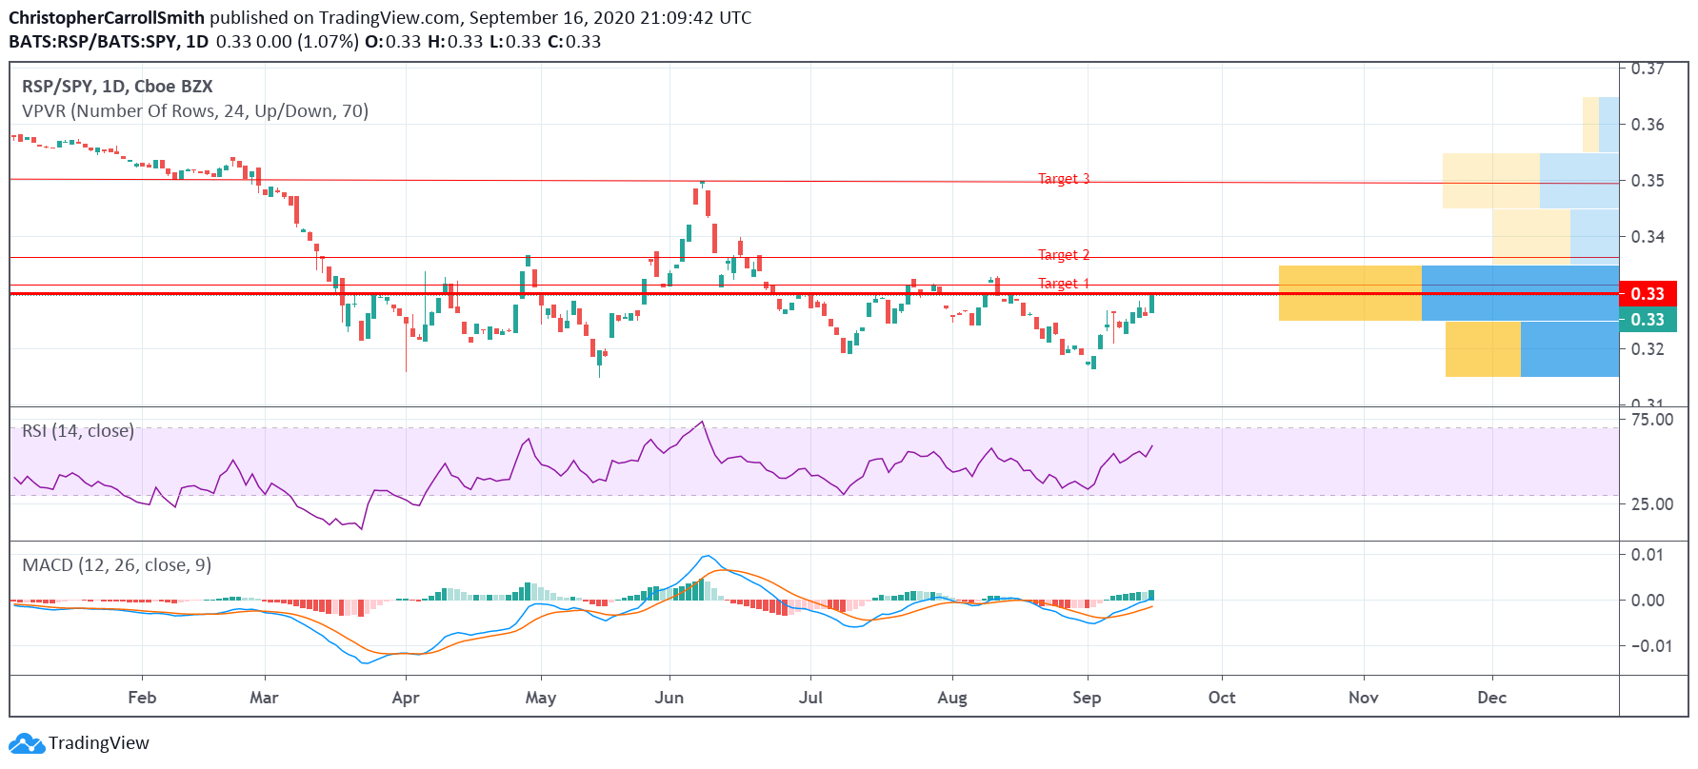Click the Target 3 line label
The image size is (1698, 769).
tap(1064, 179)
